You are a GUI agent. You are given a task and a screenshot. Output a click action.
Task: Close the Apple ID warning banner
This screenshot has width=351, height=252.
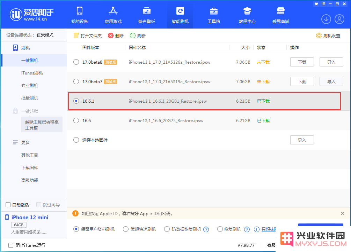[x=343, y=213]
